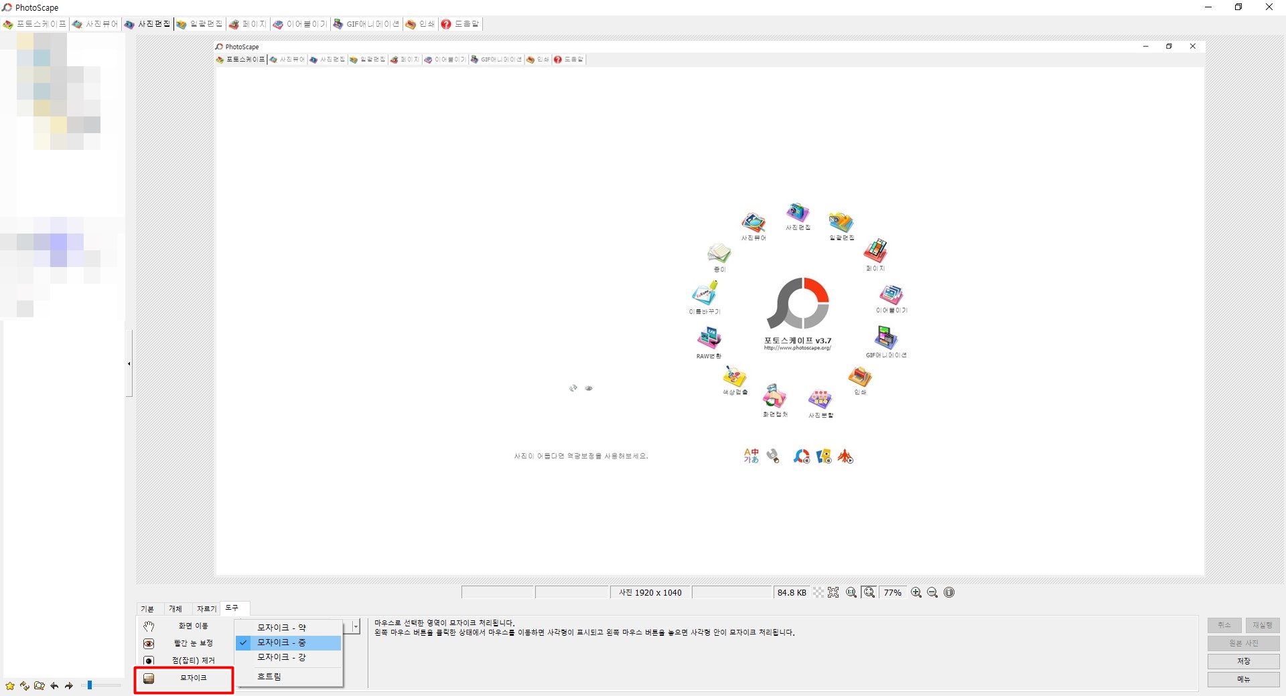Image resolution: width=1286 pixels, height=696 pixels.
Task: Click the 사진 1920 x 1040 status text
Action: coord(650,593)
